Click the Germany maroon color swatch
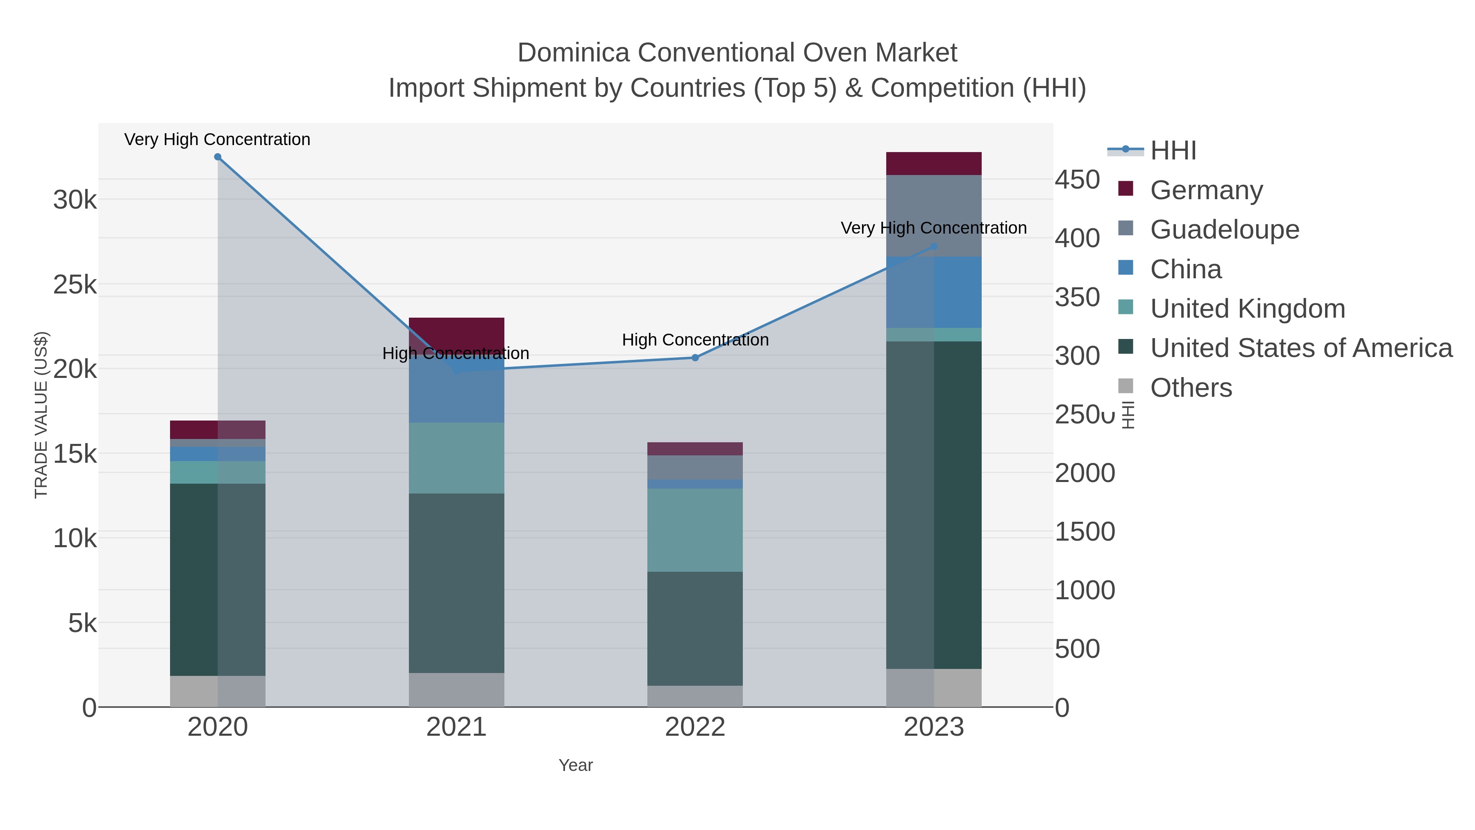Viewport: 1475px width, 830px height. coord(1126,189)
